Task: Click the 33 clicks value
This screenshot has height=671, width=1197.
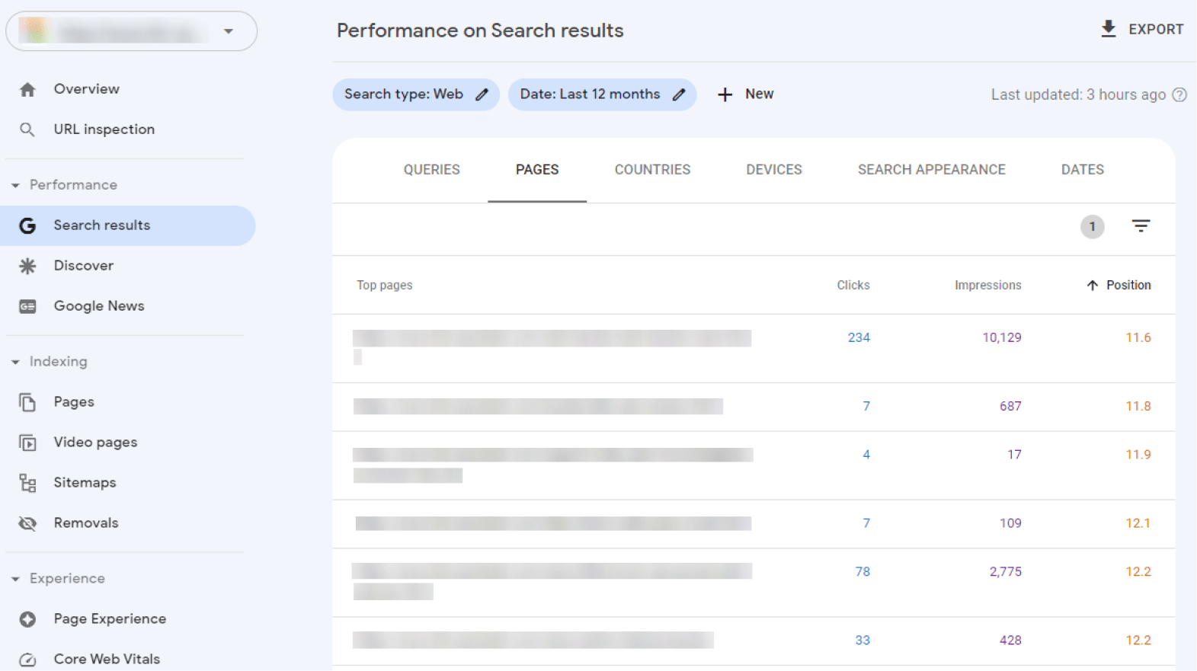Action: (x=862, y=641)
